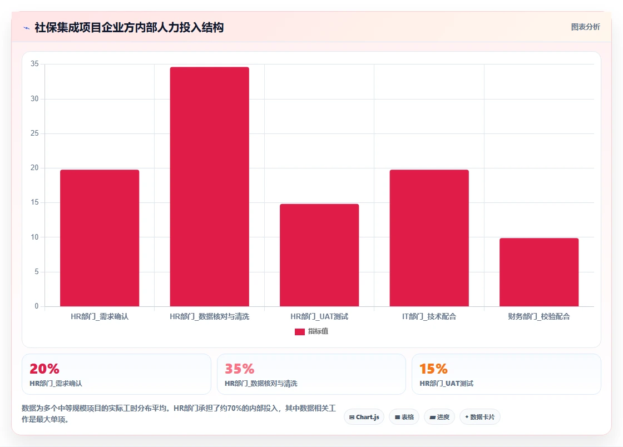This screenshot has width=623, height=447.
Task: Click the 表格 tag button
Action: 404,417
